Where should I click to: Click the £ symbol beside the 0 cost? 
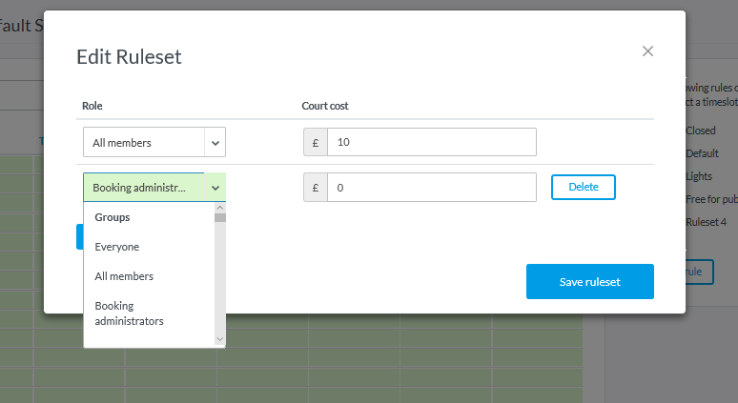[315, 188]
